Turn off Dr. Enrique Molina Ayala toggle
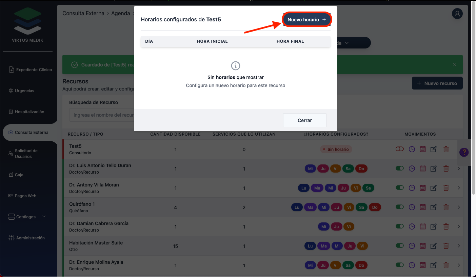Image resolution: width=476 pixels, height=277 pixels. point(400,265)
